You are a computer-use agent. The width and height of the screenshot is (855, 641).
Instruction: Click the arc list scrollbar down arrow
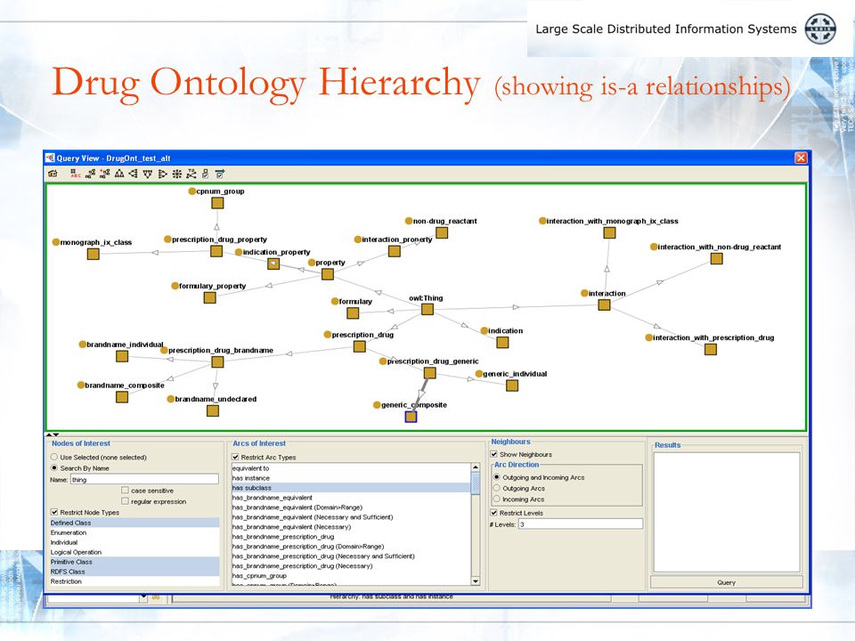pos(476,581)
